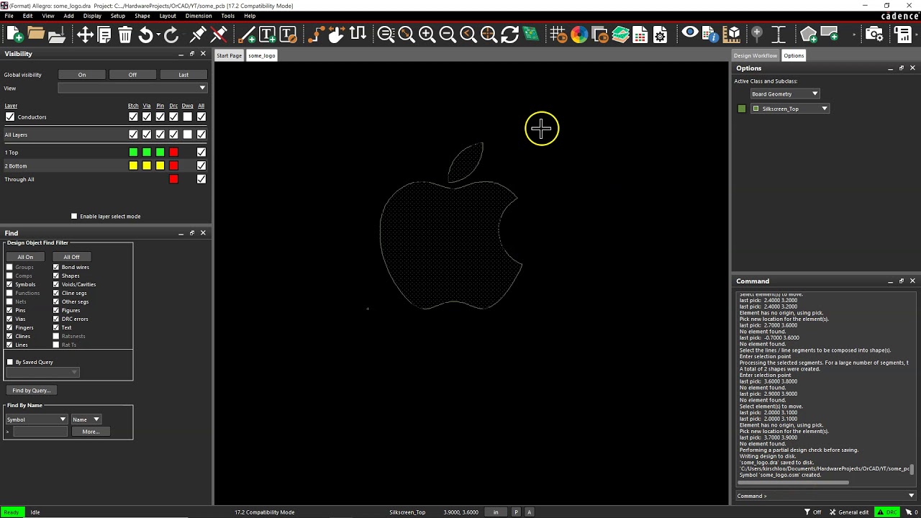
Task: Toggle the Vias find filter checkbox
Action: click(x=9, y=319)
